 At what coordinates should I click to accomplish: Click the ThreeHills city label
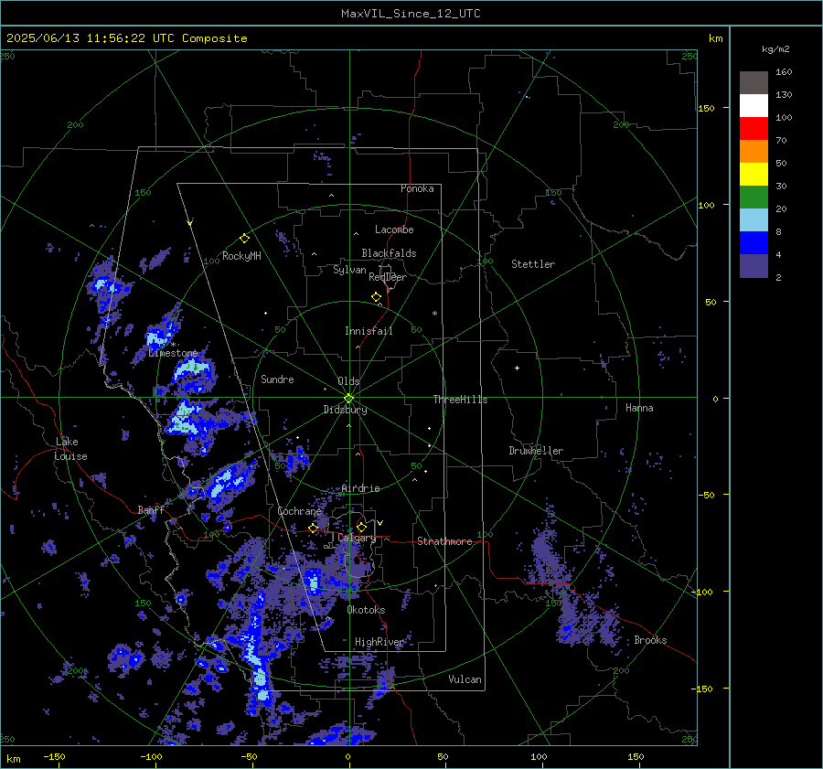[x=460, y=400]
